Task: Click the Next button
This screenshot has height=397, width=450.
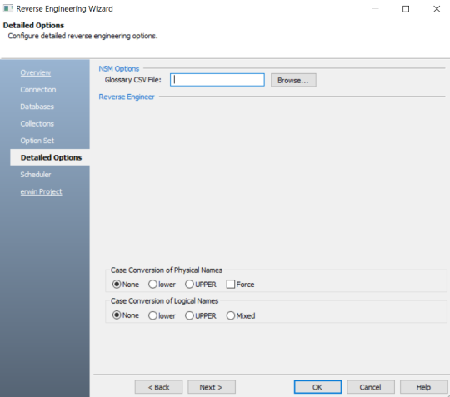Action: coord(212,387)
